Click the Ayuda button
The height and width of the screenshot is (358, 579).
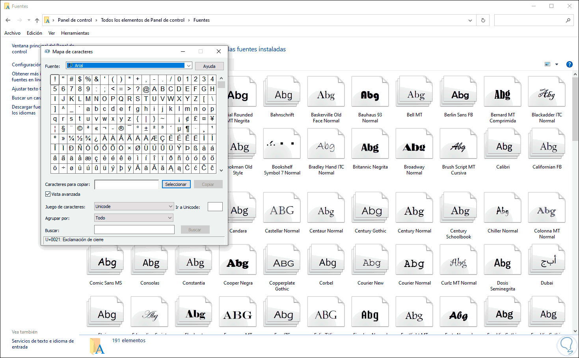coord(209,66)
